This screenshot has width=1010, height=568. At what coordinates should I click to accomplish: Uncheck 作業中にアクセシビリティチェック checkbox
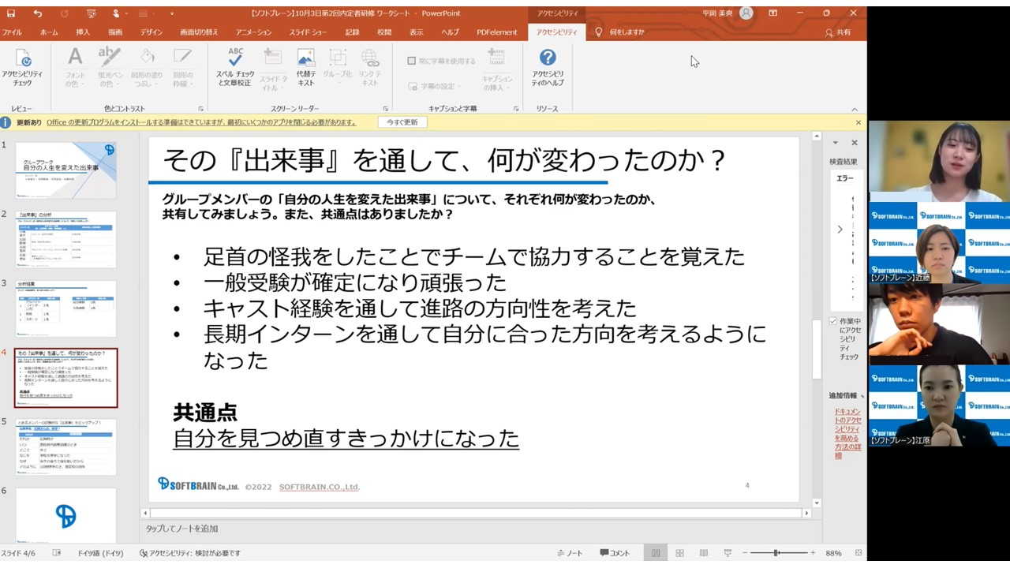point(833,321)
